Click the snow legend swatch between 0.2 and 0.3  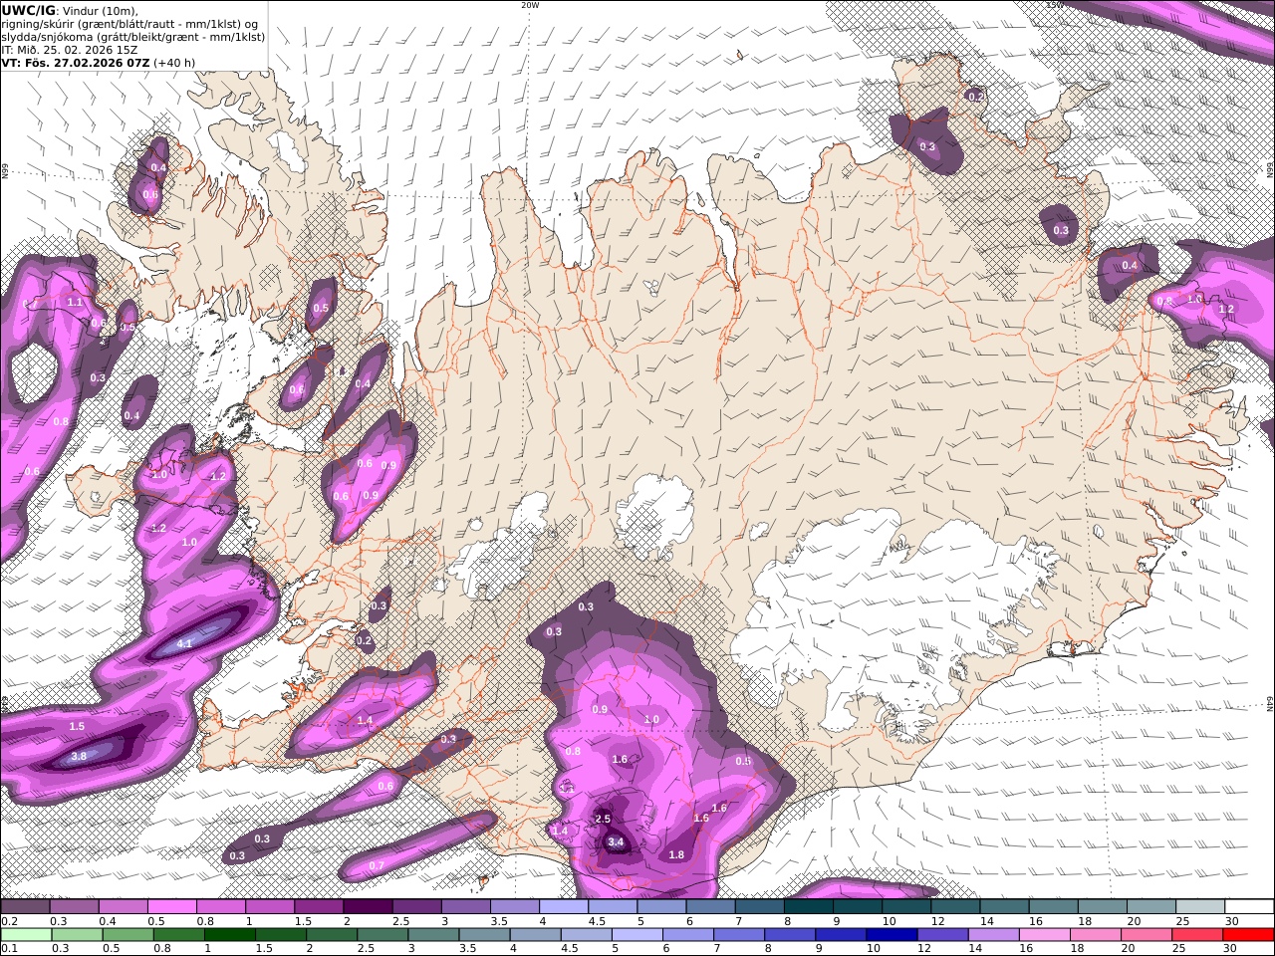coord(25,907)
